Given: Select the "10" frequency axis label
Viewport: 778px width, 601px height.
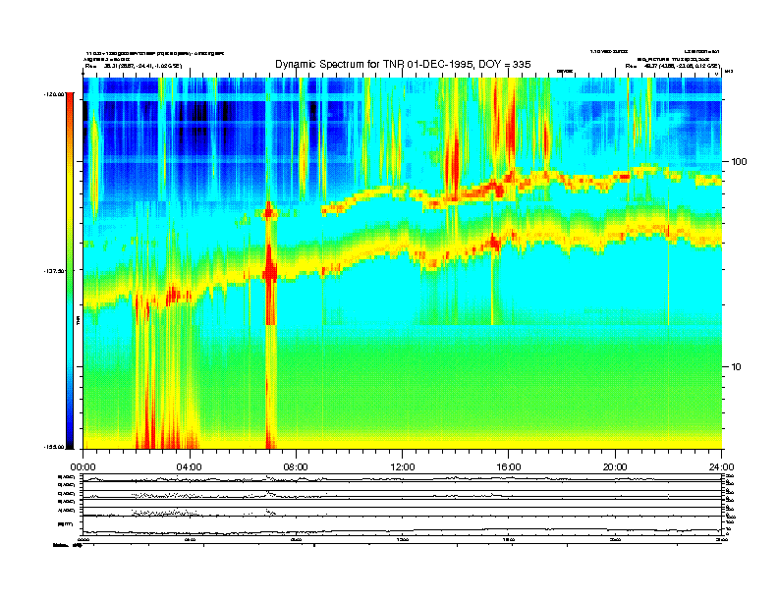Looking at the screenshot, I should pos(737,367).
